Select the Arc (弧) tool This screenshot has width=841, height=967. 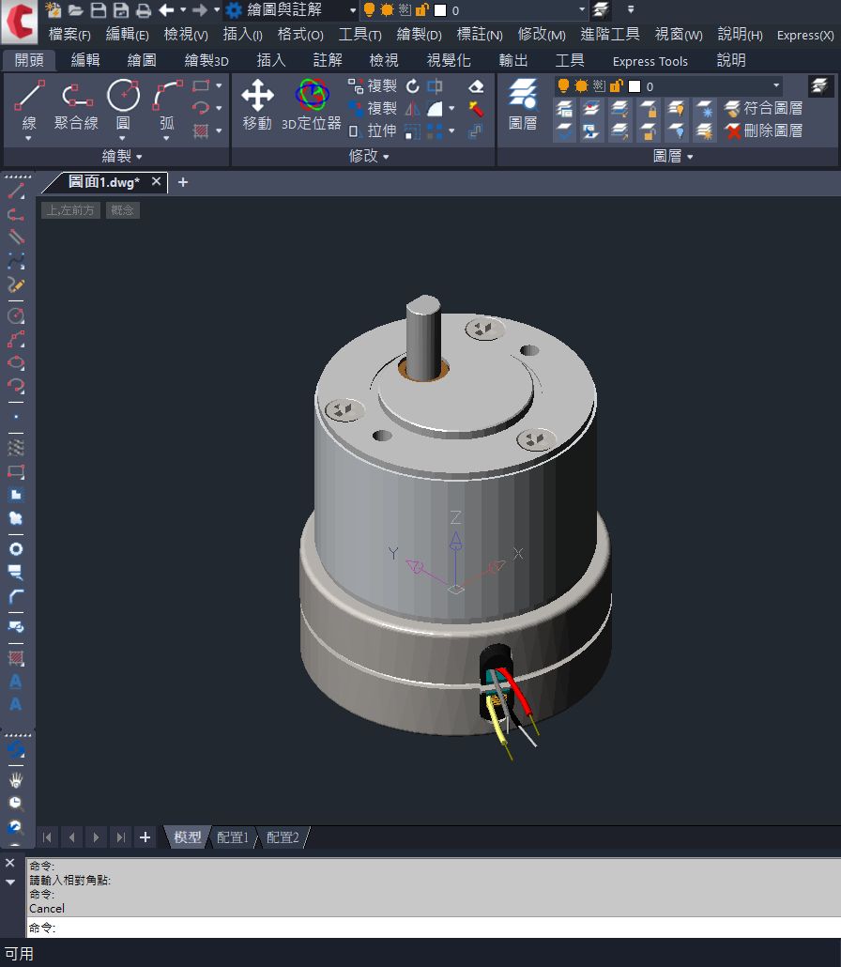(x=168, y=103)
